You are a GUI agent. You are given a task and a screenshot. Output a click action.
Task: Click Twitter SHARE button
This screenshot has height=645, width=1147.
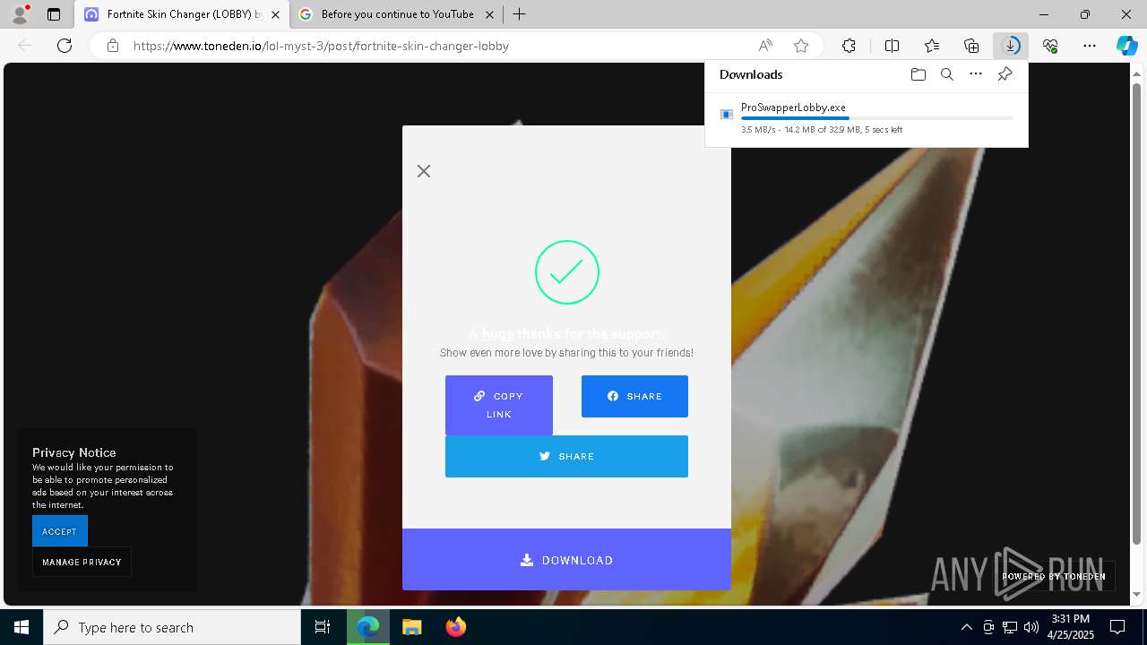pos(566,456)
